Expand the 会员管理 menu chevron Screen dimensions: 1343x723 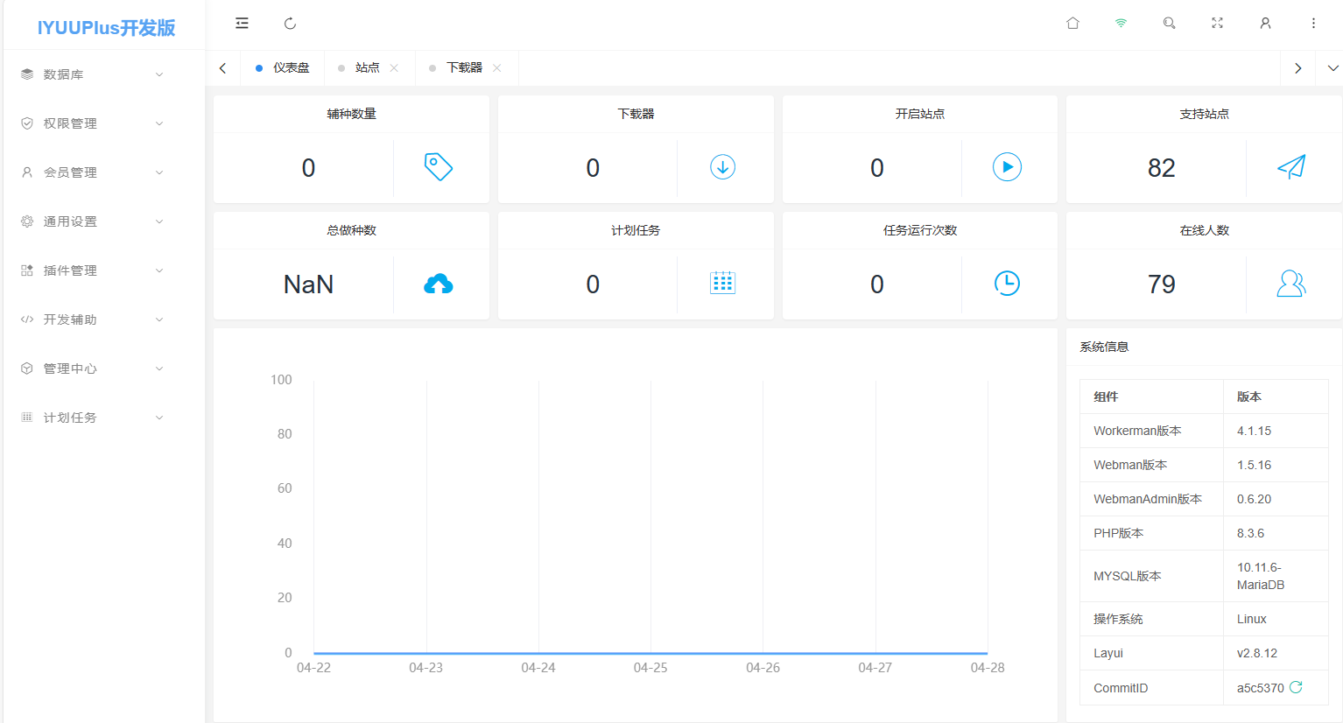point(159,172)
